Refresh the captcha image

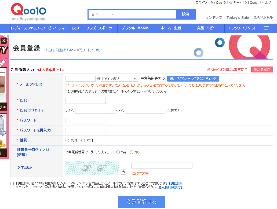pos(123,172)
